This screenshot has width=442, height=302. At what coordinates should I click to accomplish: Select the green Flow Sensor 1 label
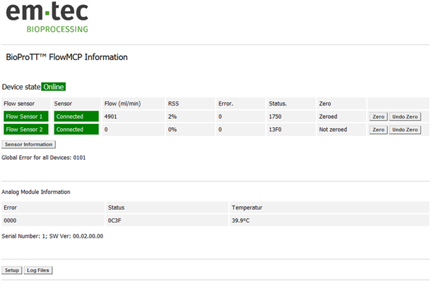click(x=25, y=116)
